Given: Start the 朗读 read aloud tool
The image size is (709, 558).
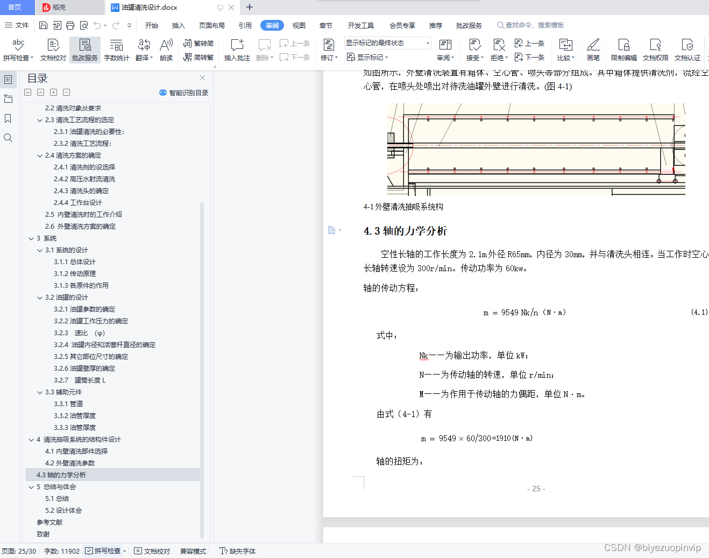Looking at the screenshot, I should click(x=166, y=50).
